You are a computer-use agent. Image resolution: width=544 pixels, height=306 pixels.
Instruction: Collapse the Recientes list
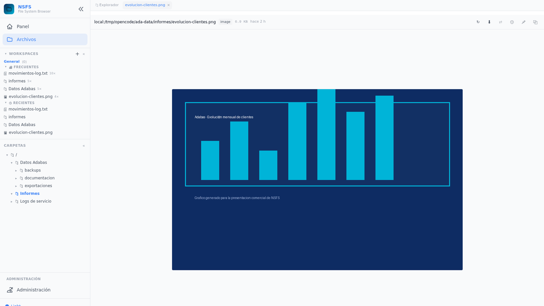pos(6,103)
